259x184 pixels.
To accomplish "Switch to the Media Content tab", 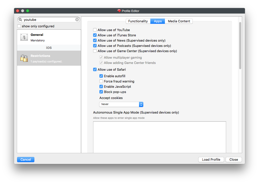I will pos(179,21).
